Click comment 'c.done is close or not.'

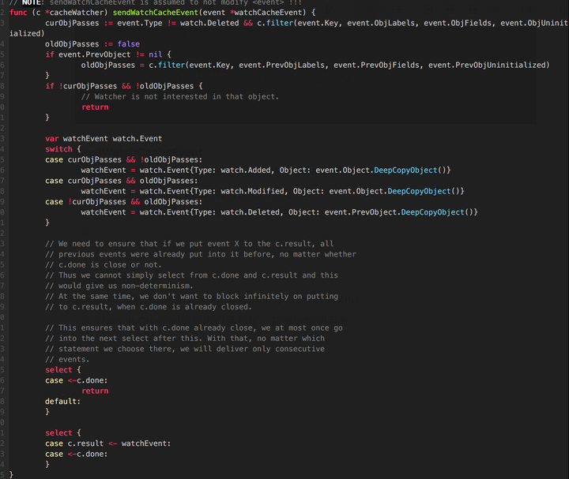click(104, 265)
